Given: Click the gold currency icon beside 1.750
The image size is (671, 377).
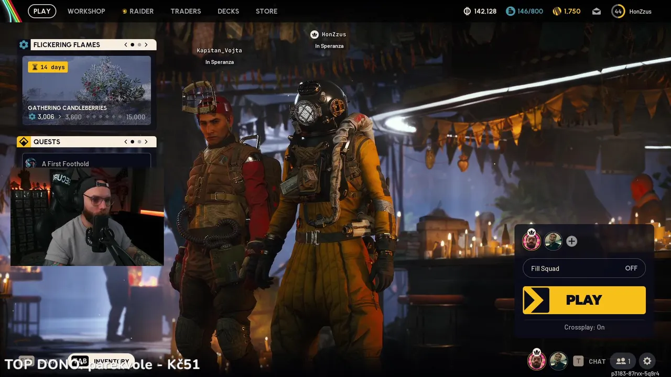Looking at the screenshot, I should [557, 11].
